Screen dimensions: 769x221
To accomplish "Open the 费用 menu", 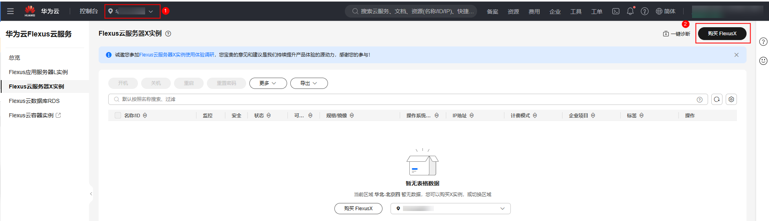I will [x=534, y=12].
